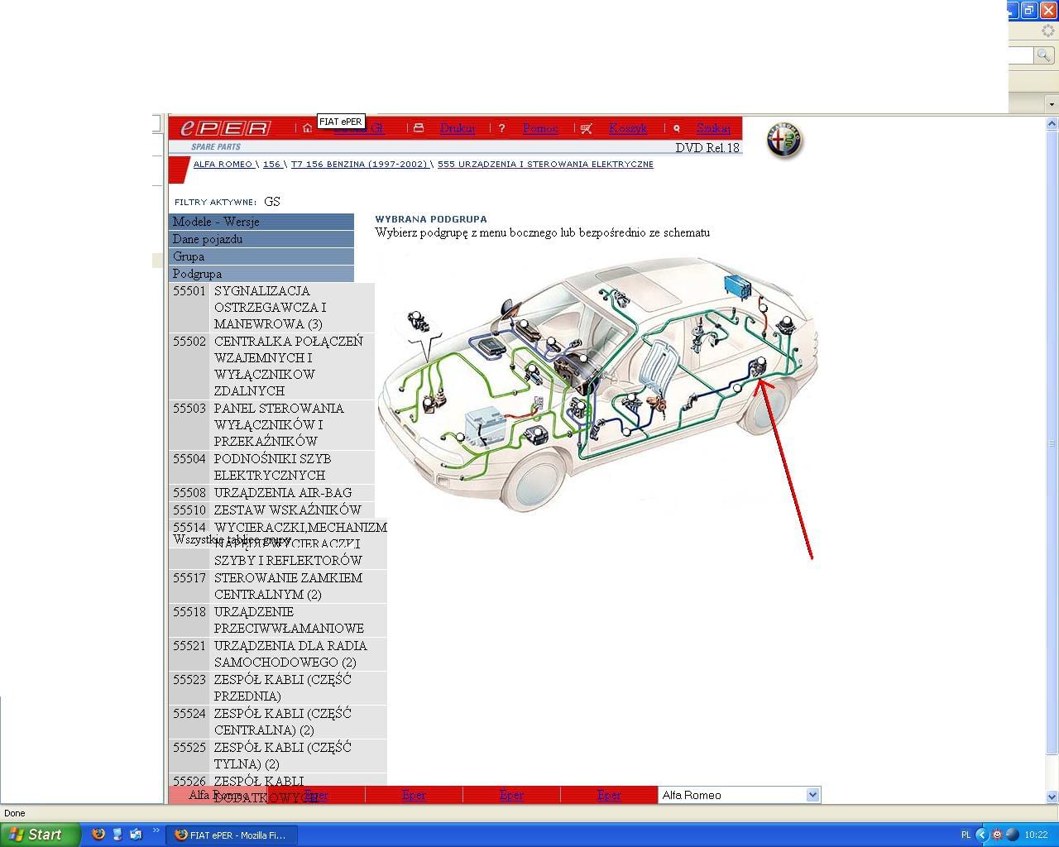Click the magnifier icon beside Szukaj

pos(677,128)
